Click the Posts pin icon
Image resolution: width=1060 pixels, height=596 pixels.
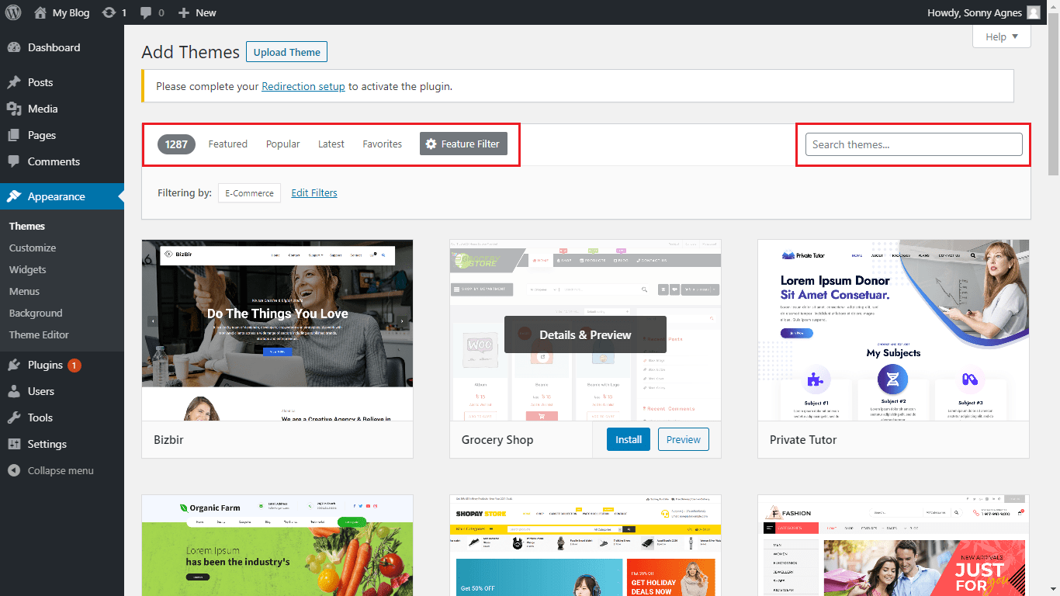coord(14,82)
